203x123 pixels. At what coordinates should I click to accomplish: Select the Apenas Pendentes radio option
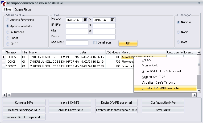(8, 20)
